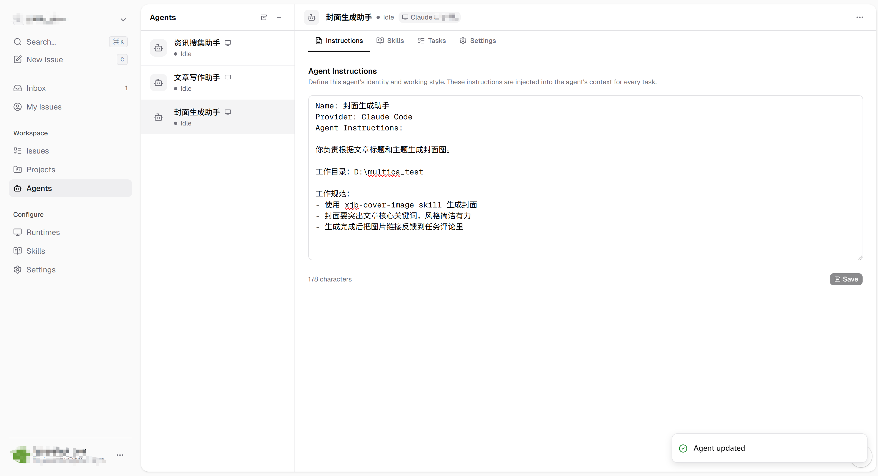Add a new agent with plus icon
The width and height of the screenshot is (878, 476).
(x=279, y=17)
